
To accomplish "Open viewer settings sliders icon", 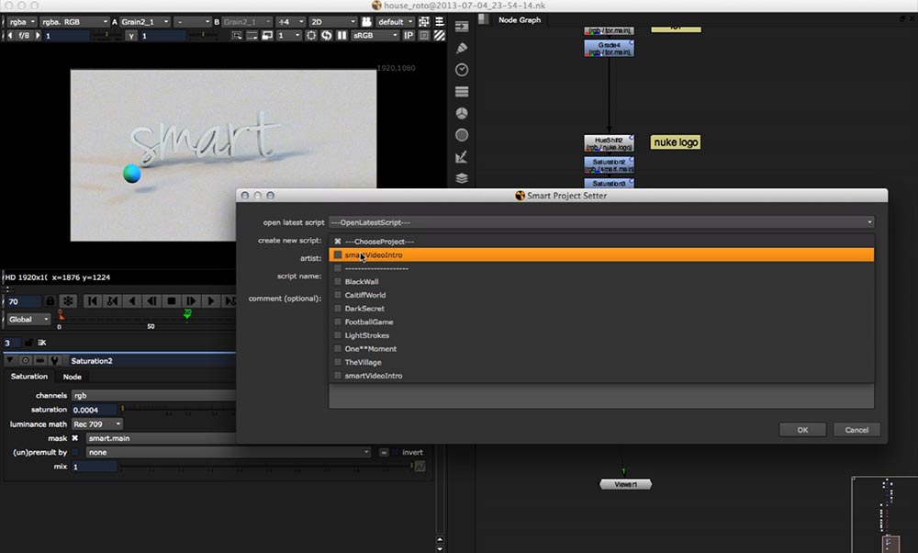I will pyautogui.click(x=439, y=22).
